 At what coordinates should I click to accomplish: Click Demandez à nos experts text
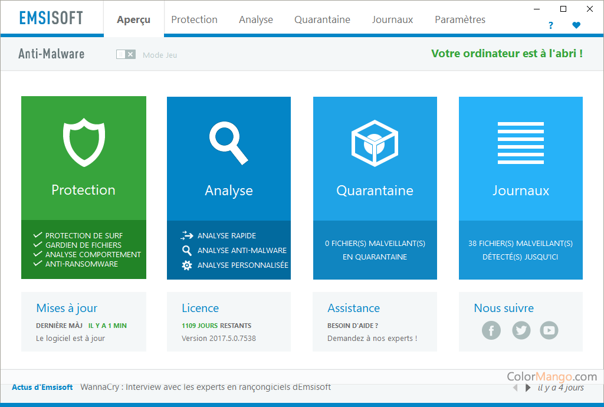372,338
